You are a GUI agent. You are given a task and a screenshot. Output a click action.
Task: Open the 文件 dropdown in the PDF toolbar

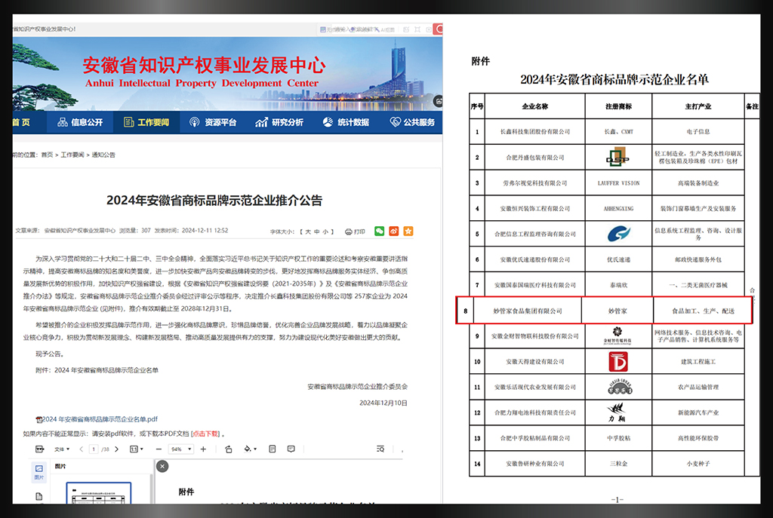pyautogui.click(x=62, y=449)
